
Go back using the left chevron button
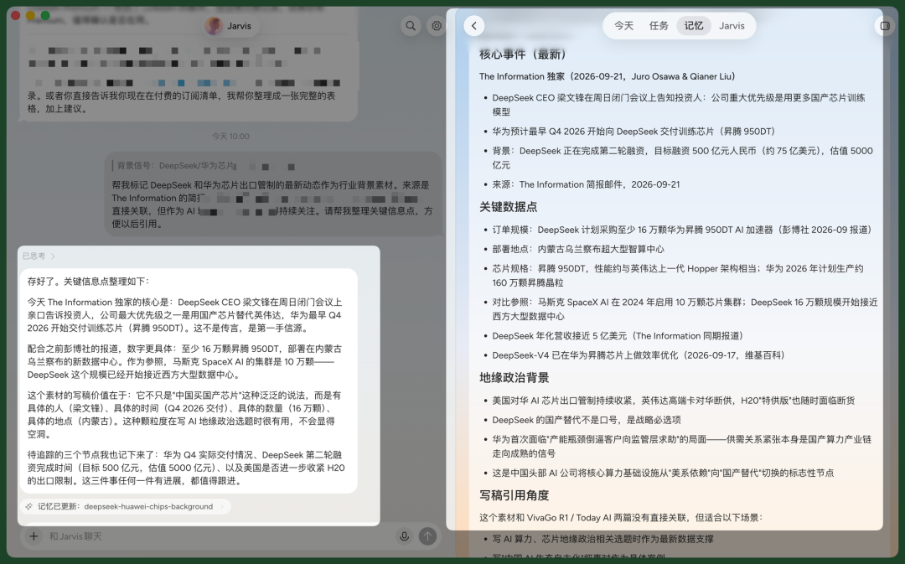[x=473, y=26]
